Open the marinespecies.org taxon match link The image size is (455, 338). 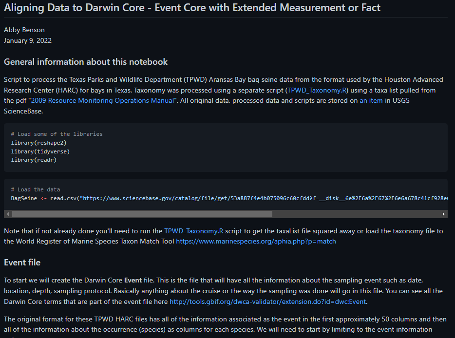[x=256, y=242]
